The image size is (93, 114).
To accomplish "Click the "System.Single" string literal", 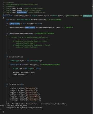I will tap(32, 96).
